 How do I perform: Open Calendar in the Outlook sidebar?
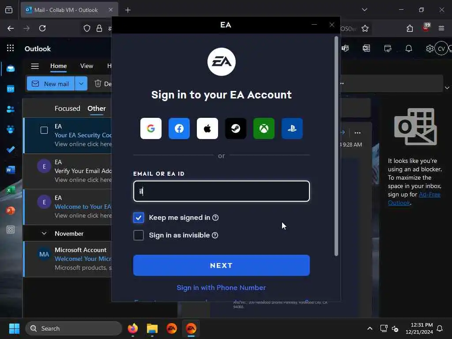[x=11, y=89]
